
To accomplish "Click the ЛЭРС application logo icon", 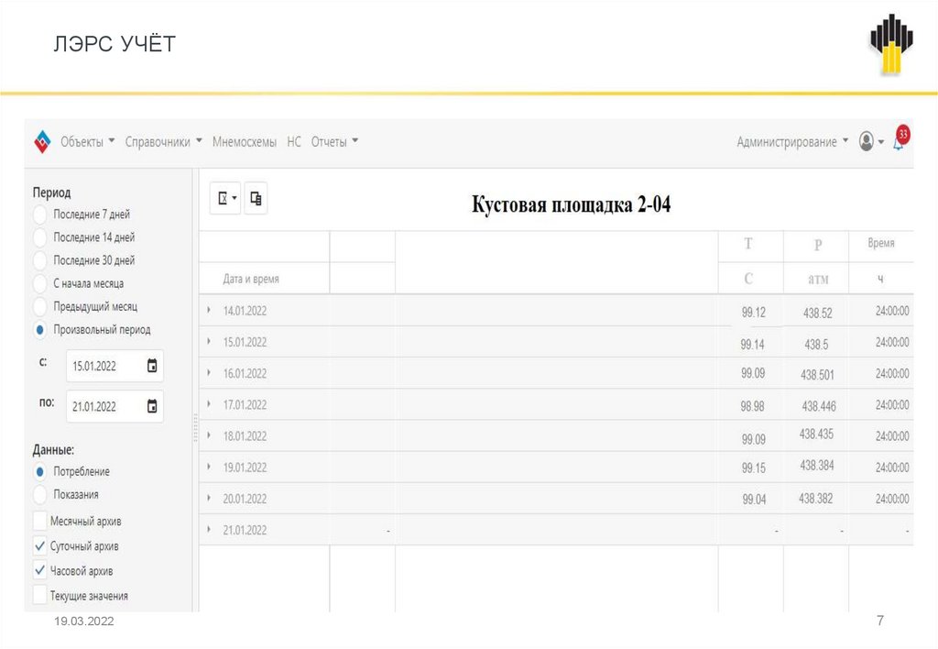I will (x=40, y=141).
